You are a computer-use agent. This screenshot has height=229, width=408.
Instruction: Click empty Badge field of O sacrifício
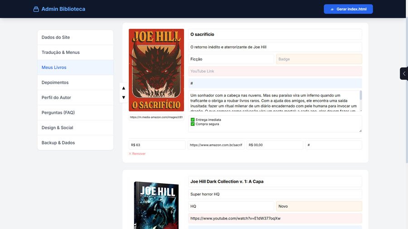click(319, 59)
